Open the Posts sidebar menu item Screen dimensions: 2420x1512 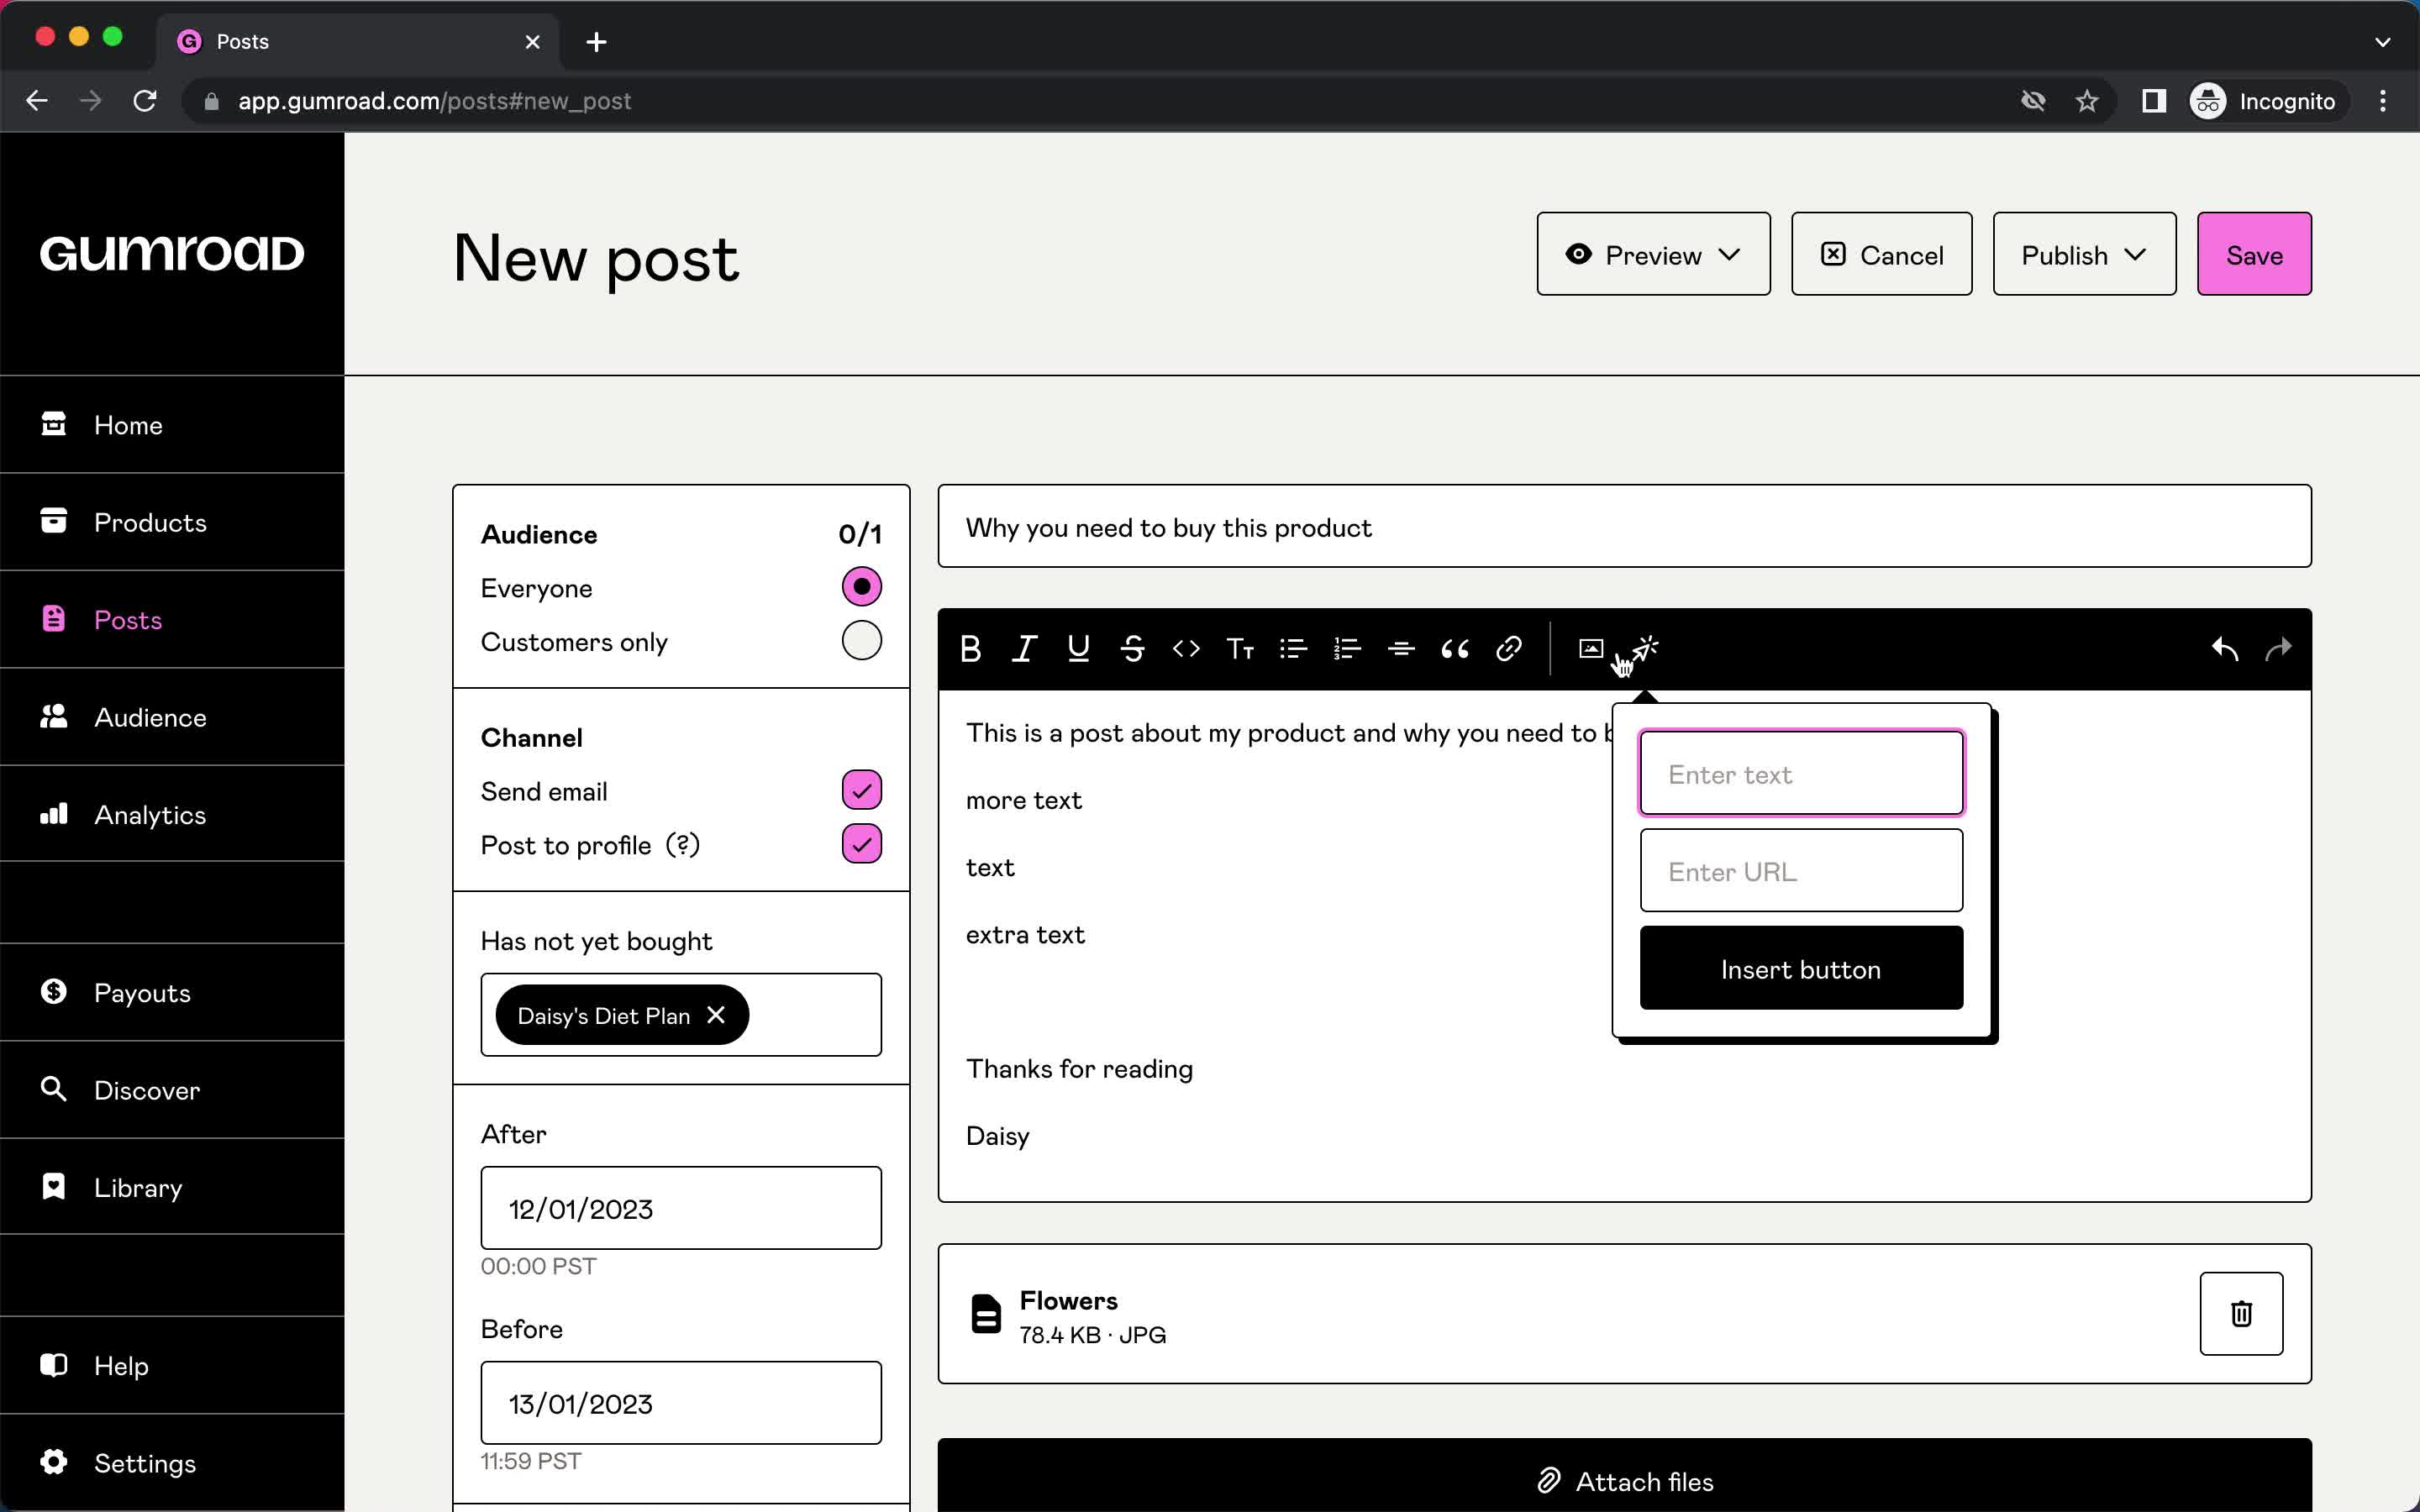pos(127,618)
